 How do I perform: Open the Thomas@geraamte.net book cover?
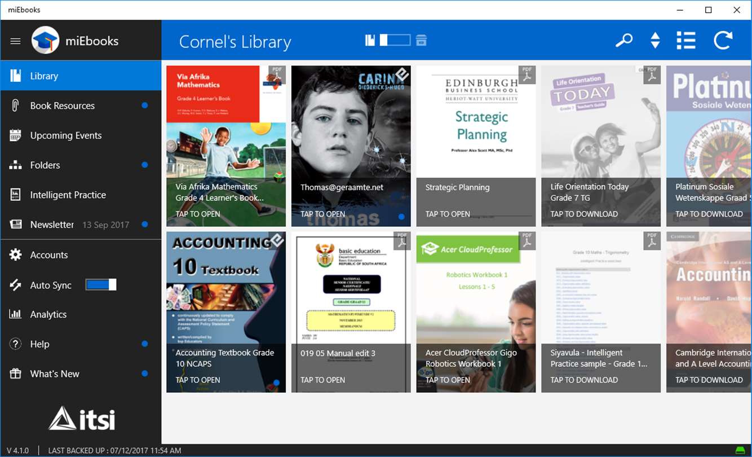351,146
